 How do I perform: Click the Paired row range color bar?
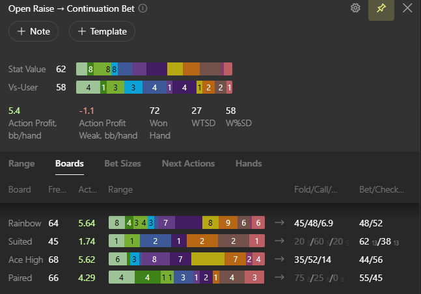[187, 277]
